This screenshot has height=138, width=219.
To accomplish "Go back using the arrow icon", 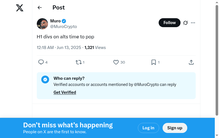I will [x=40, y=8].
